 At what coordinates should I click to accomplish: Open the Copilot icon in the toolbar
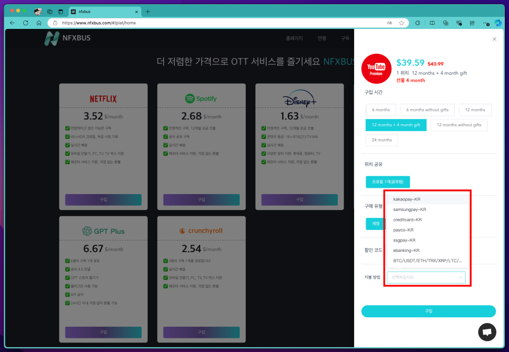(x=498, y=23)
